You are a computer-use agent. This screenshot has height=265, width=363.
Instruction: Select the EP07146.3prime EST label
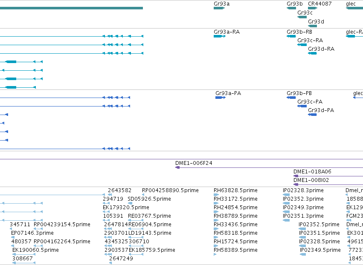click(x=32, y=233)
